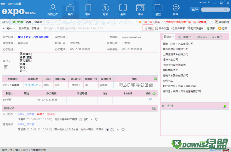Screen dimensions: 231x152
Task: Select 上海通用汽车有限公司 in customer list
Action: [175, 54]
